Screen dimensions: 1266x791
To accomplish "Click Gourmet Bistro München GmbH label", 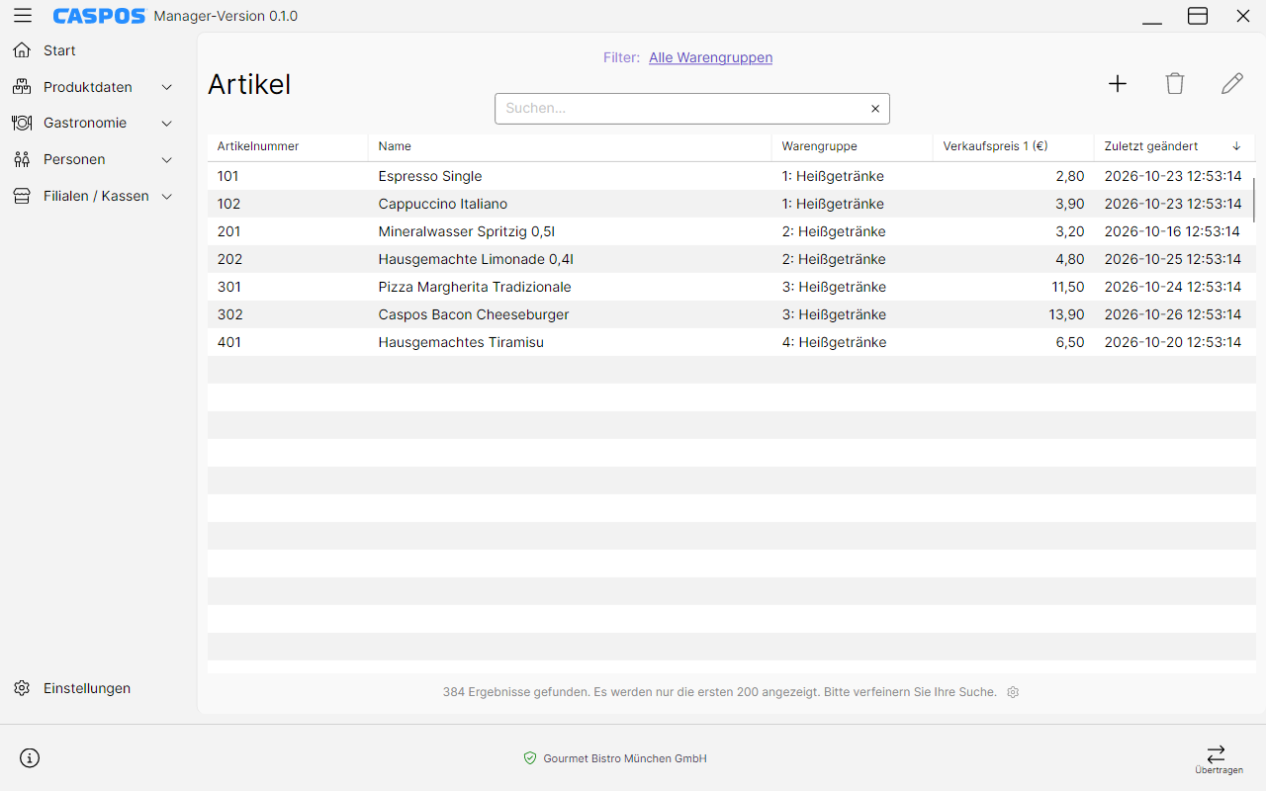I will pos(625,758).
